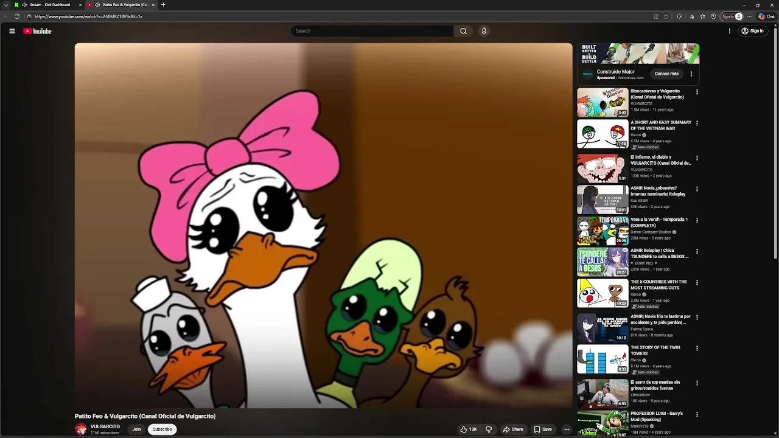Image resolution: width=779 pixels, height=438 pixels.
Task: Open El Infierno, el diablo y Vulgarcito thumbnail
Action: click(x=603, y=169)
